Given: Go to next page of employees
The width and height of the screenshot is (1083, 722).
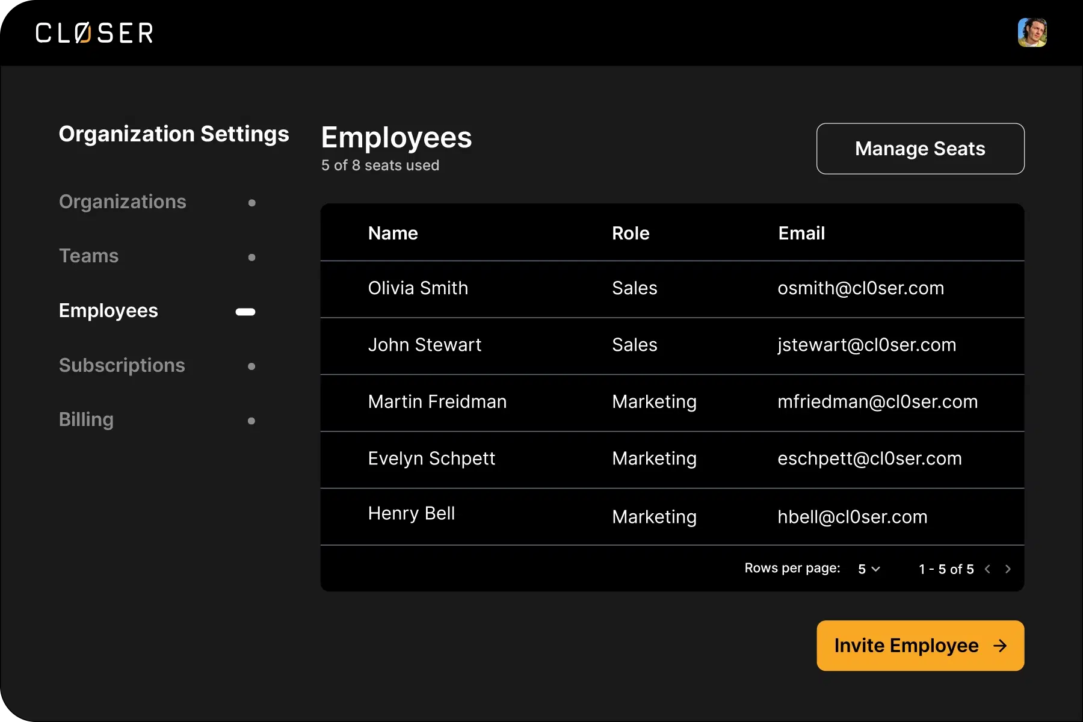Looking at the screenshot, I should click(1008, 569).
